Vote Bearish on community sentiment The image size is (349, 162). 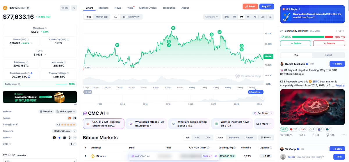[329, 43]
